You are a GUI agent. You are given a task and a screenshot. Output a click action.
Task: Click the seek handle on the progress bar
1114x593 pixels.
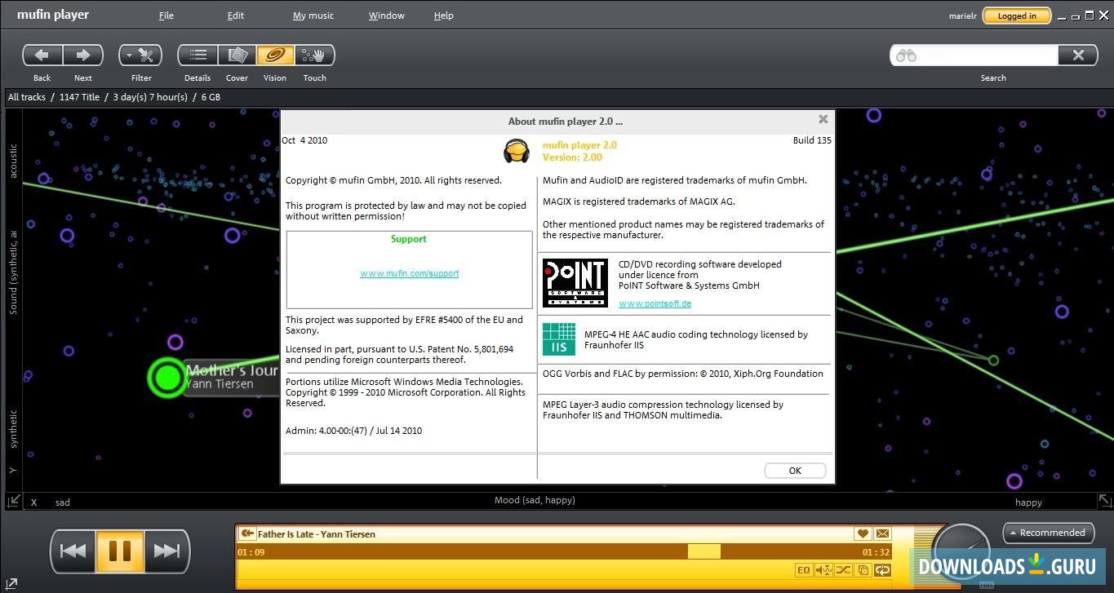[704, 552]
